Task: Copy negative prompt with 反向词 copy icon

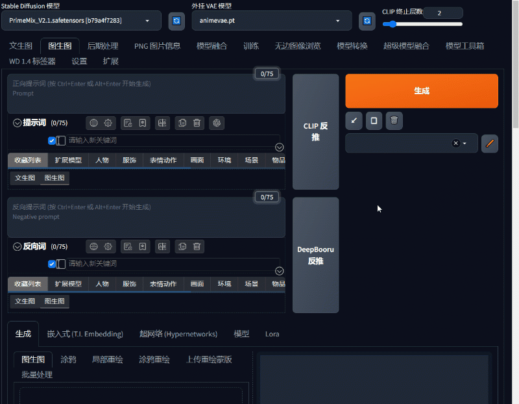Action: (x=182, y=247)
